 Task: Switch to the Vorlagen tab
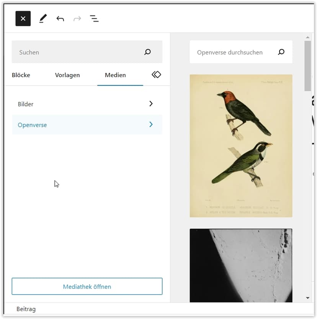click(67, 75)
